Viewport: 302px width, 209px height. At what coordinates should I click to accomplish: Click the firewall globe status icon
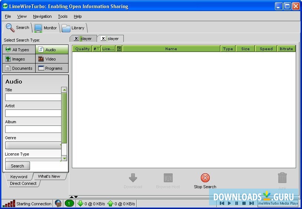tap(58, 203)
